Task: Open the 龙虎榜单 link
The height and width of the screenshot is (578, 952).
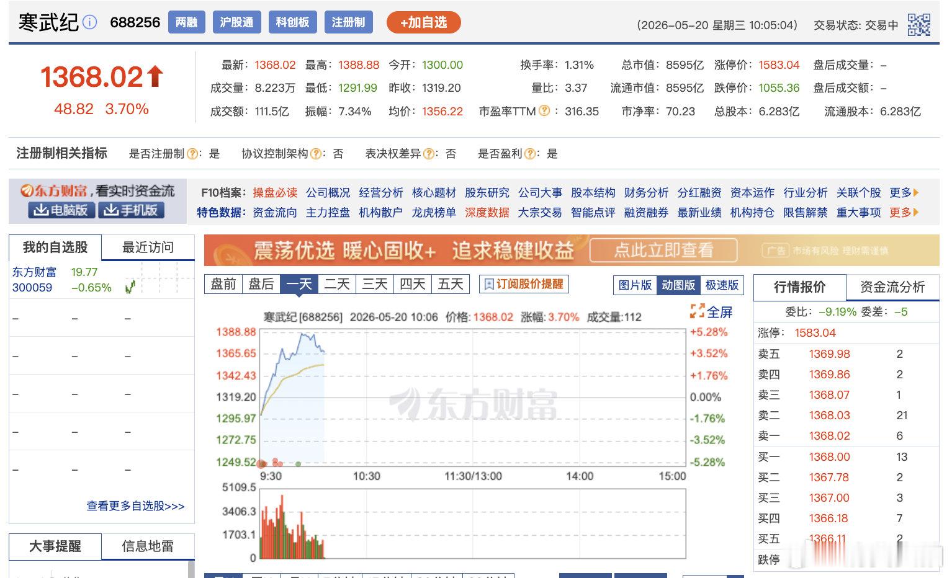Action: click(x=434, y=213)
